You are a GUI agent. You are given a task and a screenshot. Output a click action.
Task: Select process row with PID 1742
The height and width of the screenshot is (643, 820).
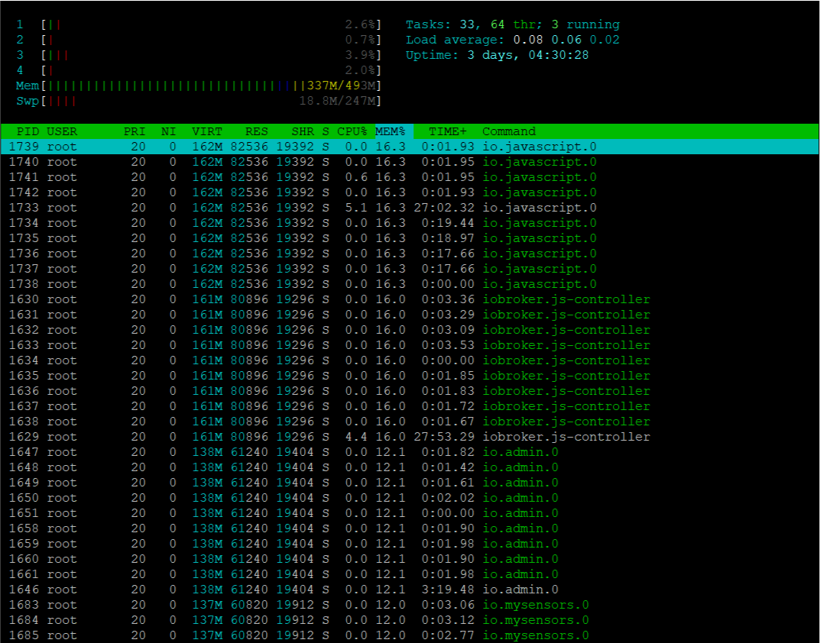pos(410,192)
